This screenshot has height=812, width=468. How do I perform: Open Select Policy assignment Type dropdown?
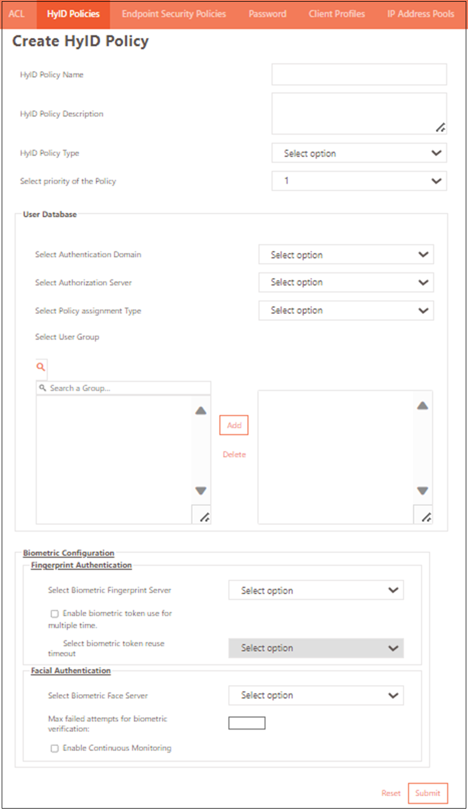[346, 310]
